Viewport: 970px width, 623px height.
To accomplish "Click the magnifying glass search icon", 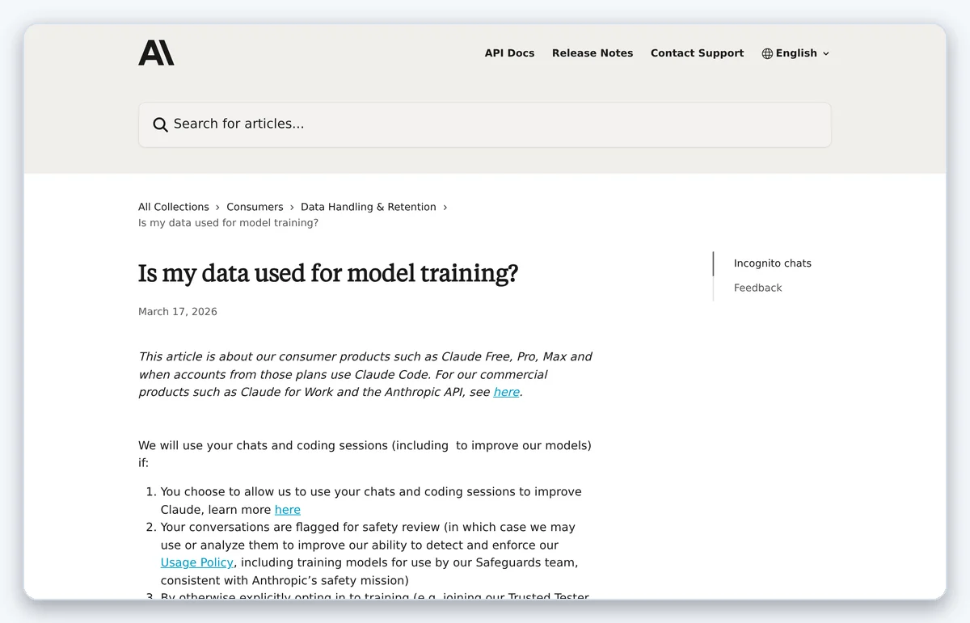I will click(x=160, y=124).
